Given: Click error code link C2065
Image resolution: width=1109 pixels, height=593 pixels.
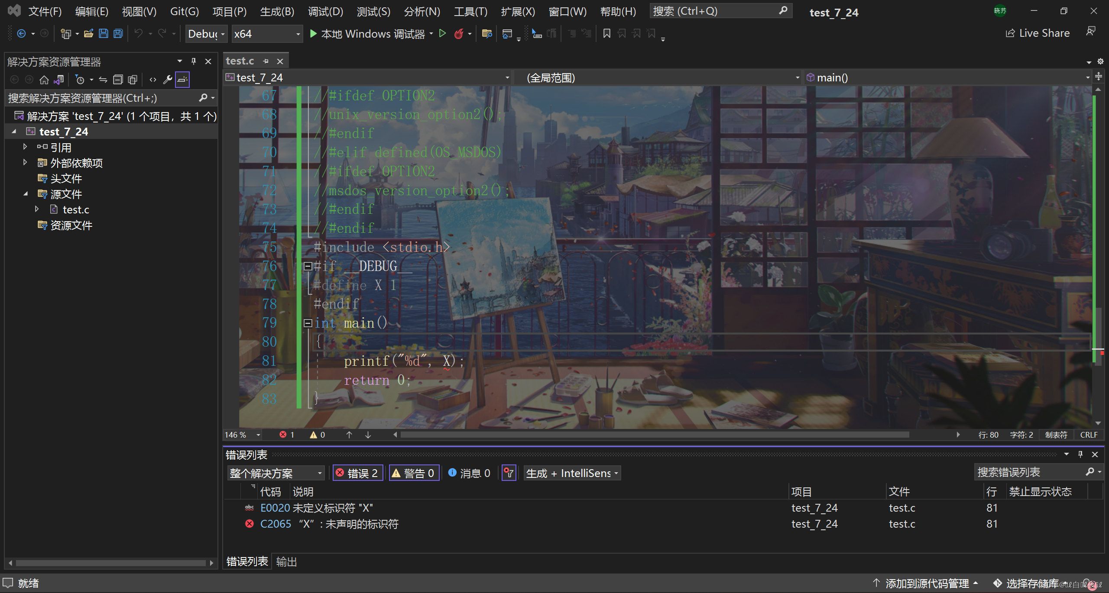Looking at the screenshot, I should point(275,524).
